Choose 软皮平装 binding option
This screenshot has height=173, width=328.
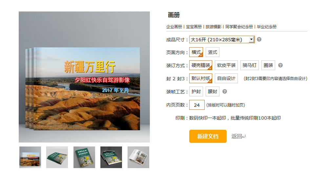(226, 65)
